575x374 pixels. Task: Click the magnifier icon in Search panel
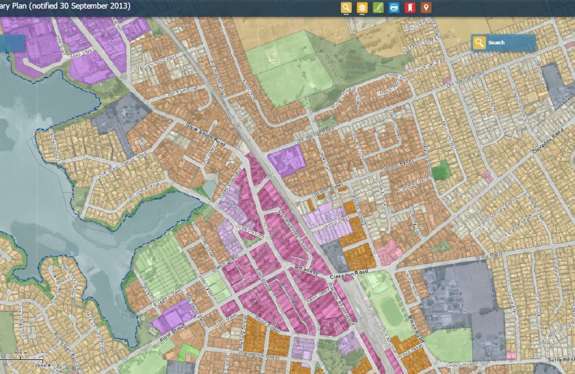pyautogui.click(x=479, y=43)
